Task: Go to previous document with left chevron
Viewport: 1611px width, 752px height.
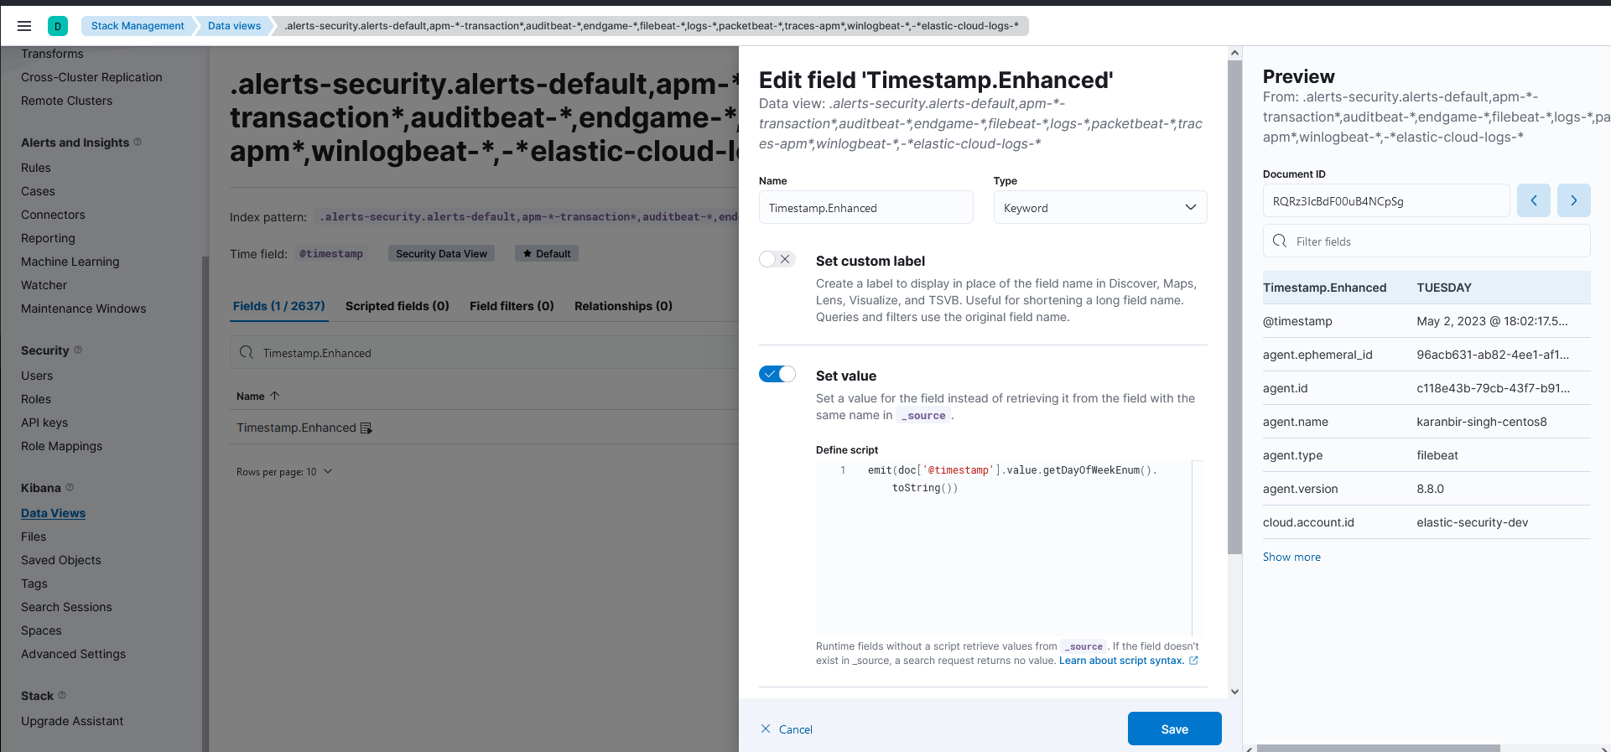Action: point(1534,200)
